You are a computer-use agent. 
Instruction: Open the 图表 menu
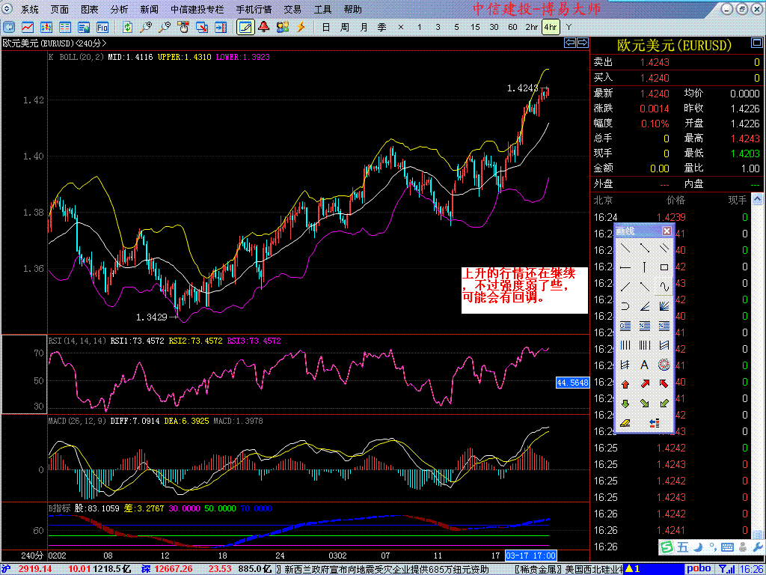coord(90,9)
